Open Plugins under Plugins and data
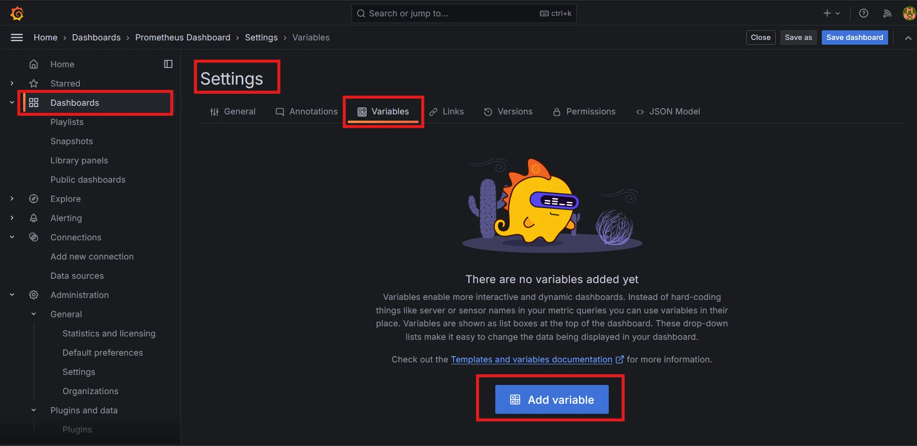 [x=77, y=430]
